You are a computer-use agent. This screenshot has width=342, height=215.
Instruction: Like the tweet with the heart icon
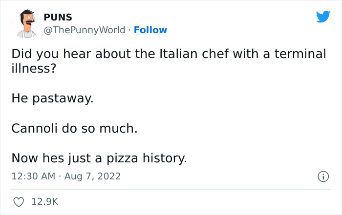pyautogui.click(x=18, y=201)
